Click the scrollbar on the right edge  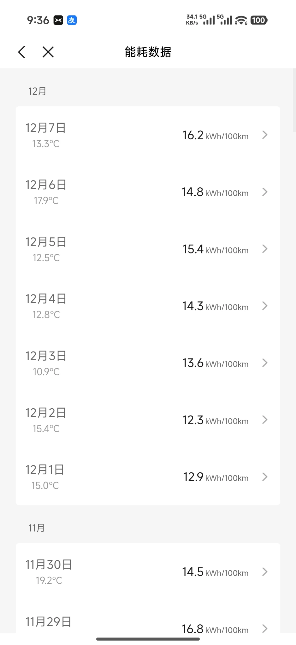point(294,101)
